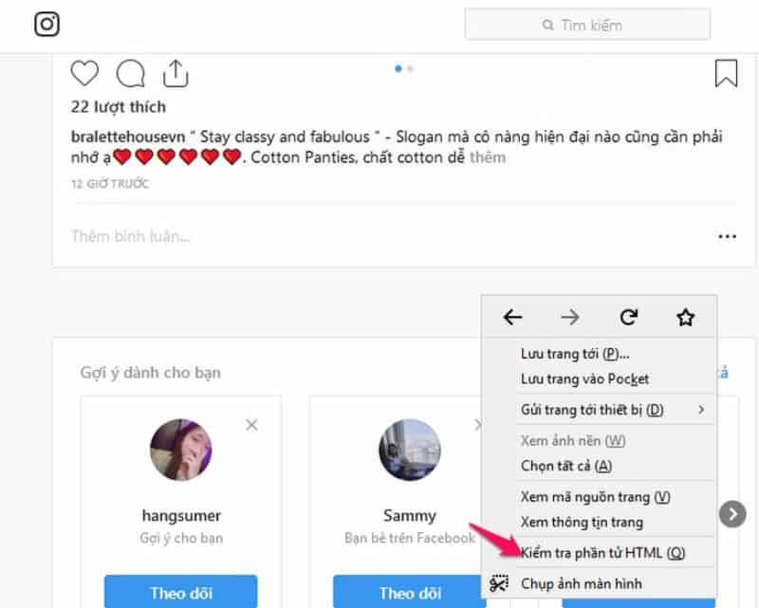Click the share post arrow icon

click(x=176, y=71)
